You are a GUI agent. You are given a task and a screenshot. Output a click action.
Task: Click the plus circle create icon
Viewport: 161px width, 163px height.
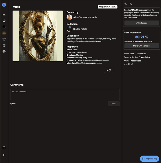4,27
